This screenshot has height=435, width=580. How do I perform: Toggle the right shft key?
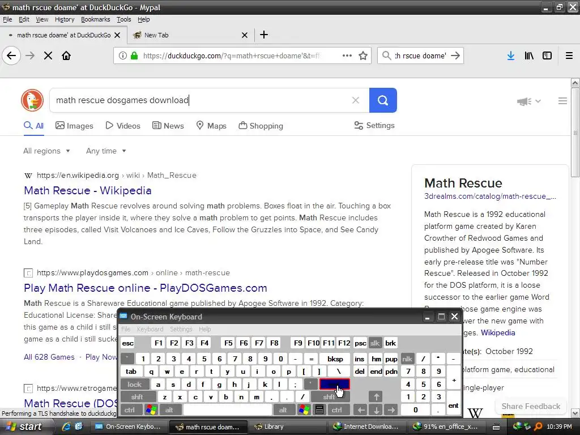click(x=330, y=397)
